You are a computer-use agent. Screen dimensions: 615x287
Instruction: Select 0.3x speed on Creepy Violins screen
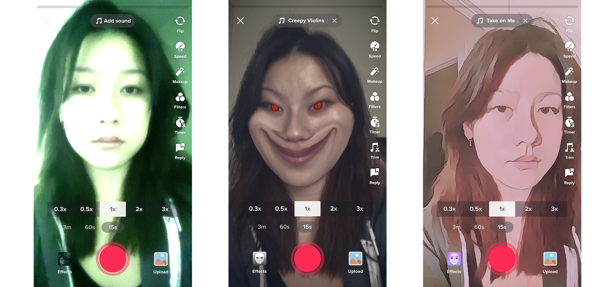point(255,209)
